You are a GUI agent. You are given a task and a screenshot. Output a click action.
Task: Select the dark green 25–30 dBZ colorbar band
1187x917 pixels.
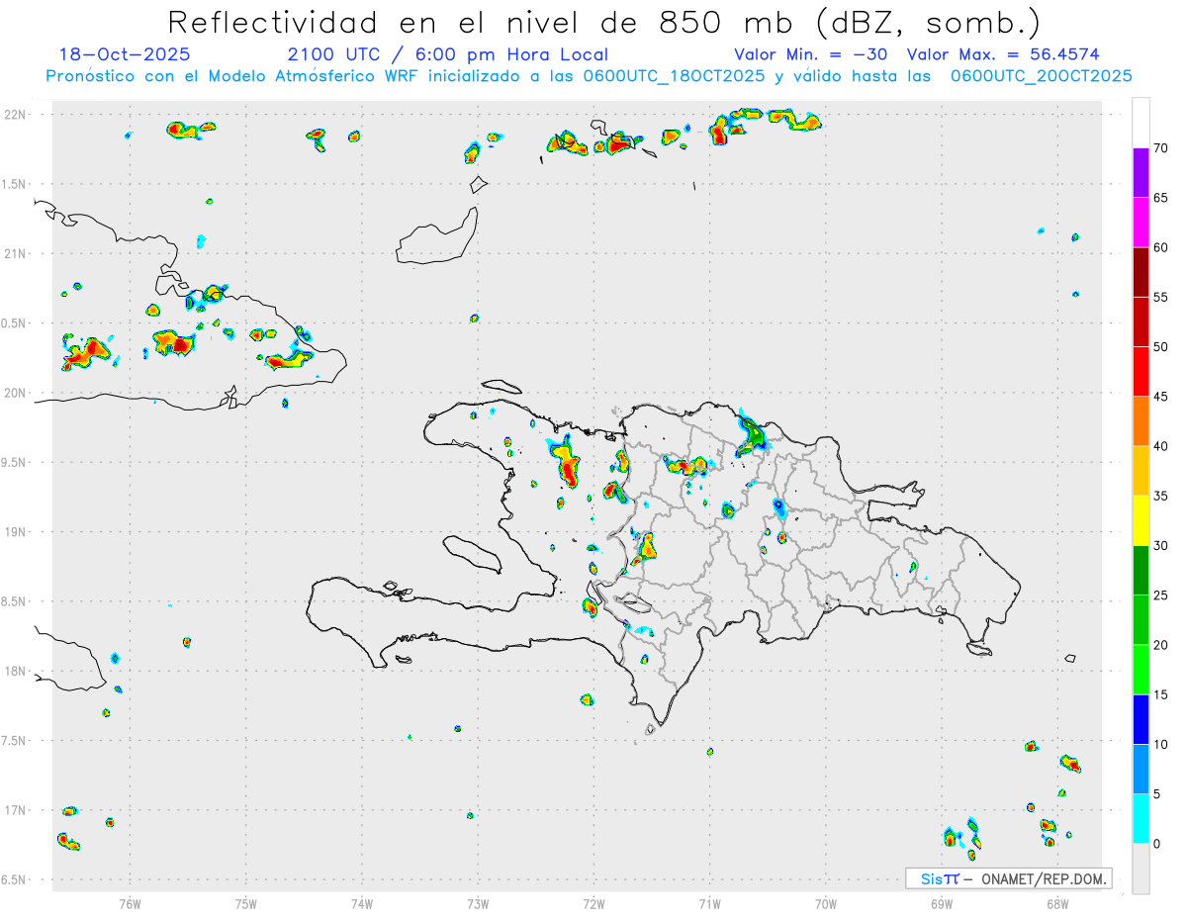pyautogui.click(x=1141, y=571)
